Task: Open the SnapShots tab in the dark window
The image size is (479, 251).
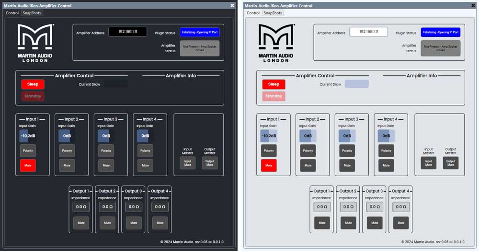Action: click(32, 13)
